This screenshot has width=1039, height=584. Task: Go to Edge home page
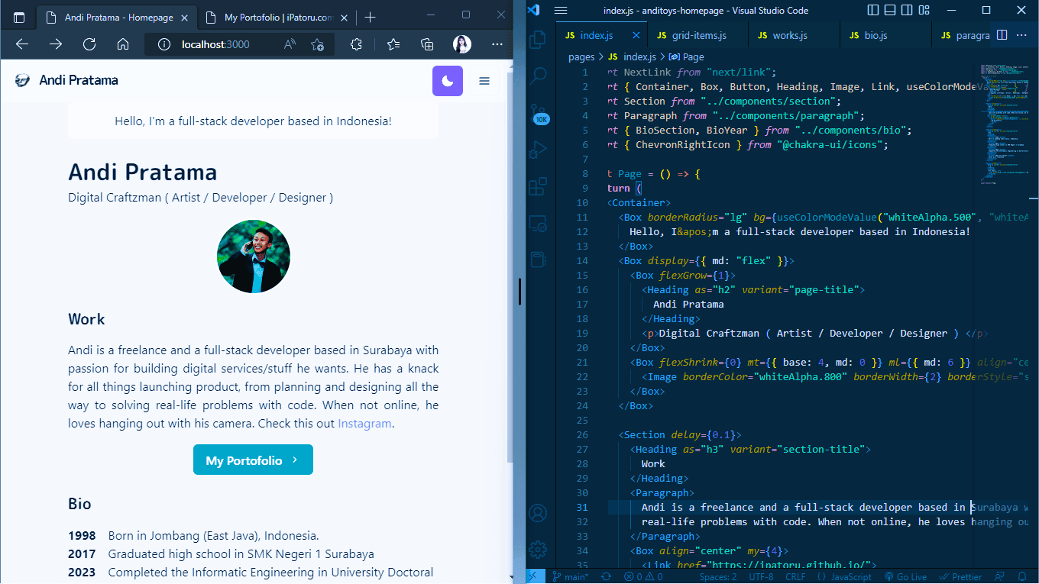pos(122,44)
